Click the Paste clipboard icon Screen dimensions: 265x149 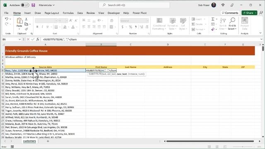(x=19, y=21)
